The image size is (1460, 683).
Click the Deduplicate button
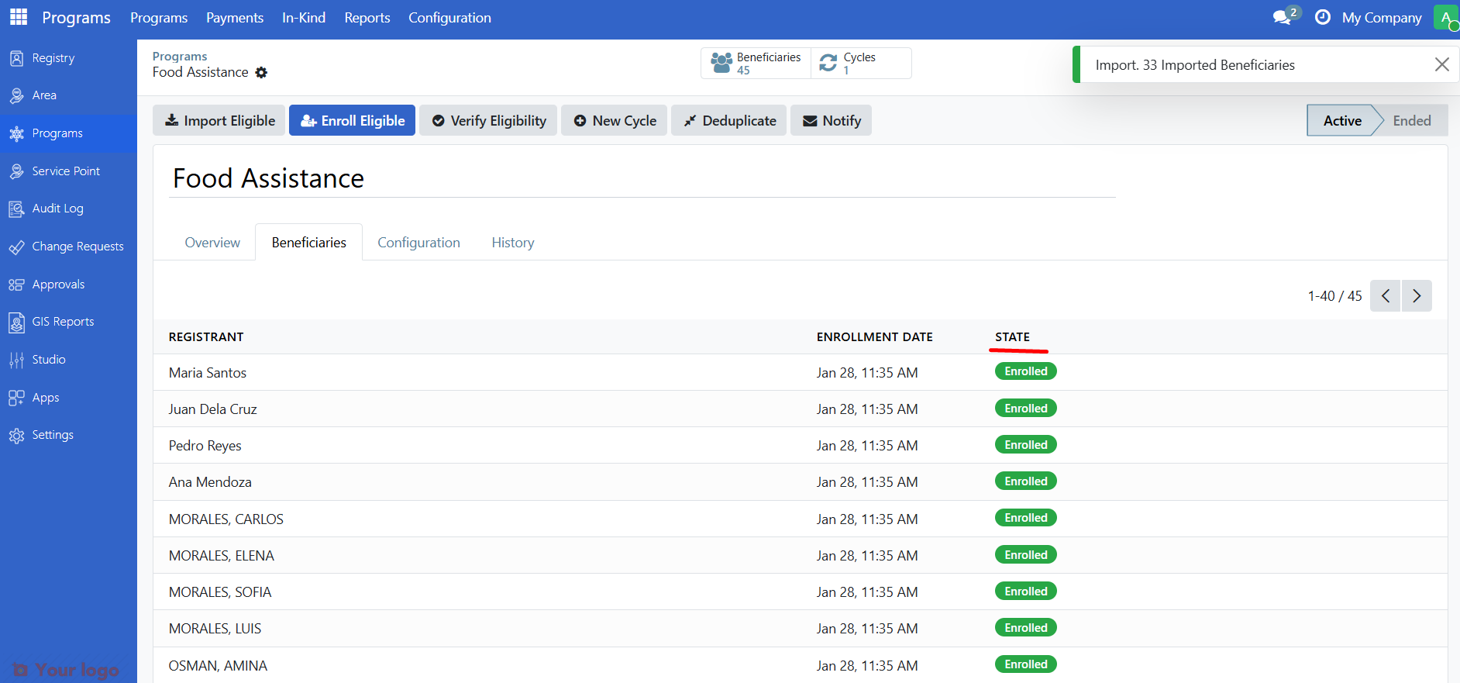pyautogui.click(x=728, y=121)
